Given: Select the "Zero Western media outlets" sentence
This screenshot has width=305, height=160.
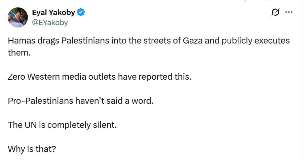Looking at the screenshot, I should click(x=100, y=77).
